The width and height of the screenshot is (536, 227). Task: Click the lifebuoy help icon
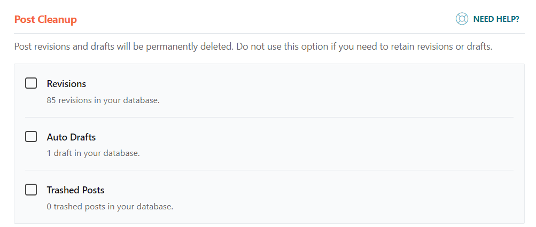tap(462, 19)
